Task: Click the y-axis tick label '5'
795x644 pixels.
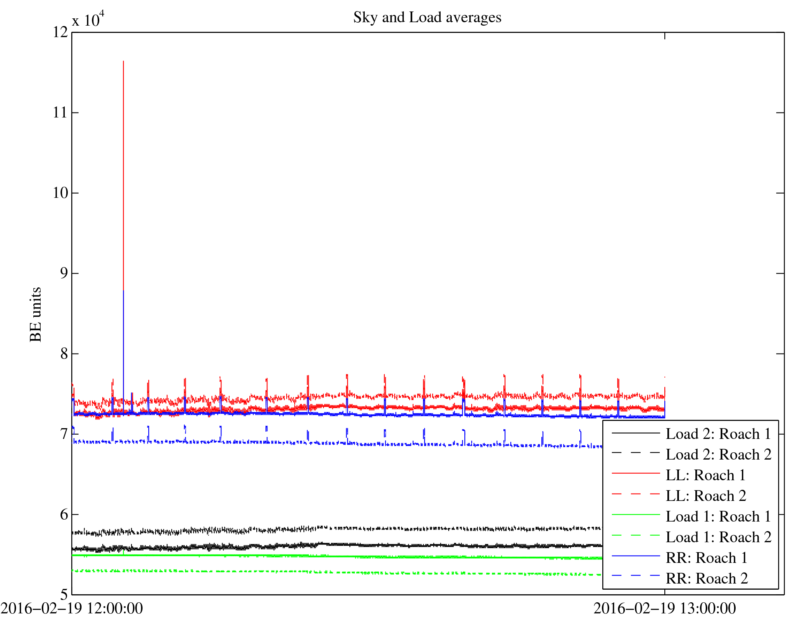Action: 64,595
